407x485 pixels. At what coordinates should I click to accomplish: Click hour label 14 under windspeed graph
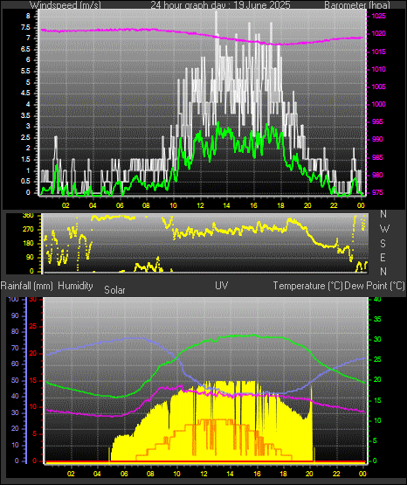[227, 205]
